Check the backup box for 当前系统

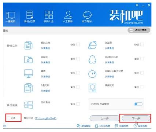point(78,104)
